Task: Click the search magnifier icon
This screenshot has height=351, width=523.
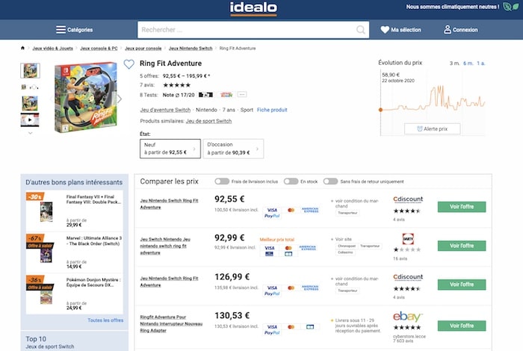Action: pos(361,30)
